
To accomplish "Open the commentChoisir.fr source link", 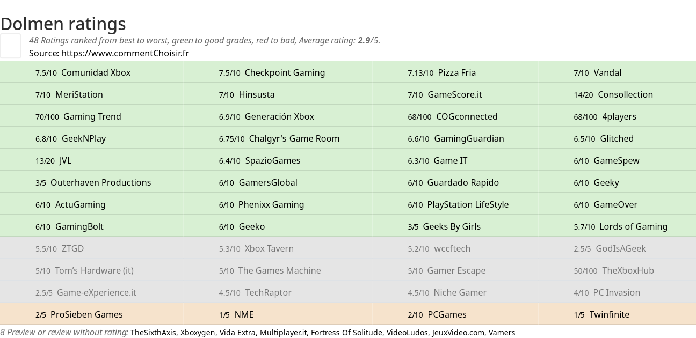I will tap(125, 53).
